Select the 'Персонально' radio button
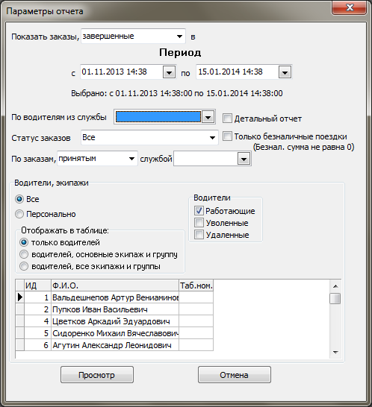Image resolution: width=372 pixels, height=407 pixels. tap(19, 214)
